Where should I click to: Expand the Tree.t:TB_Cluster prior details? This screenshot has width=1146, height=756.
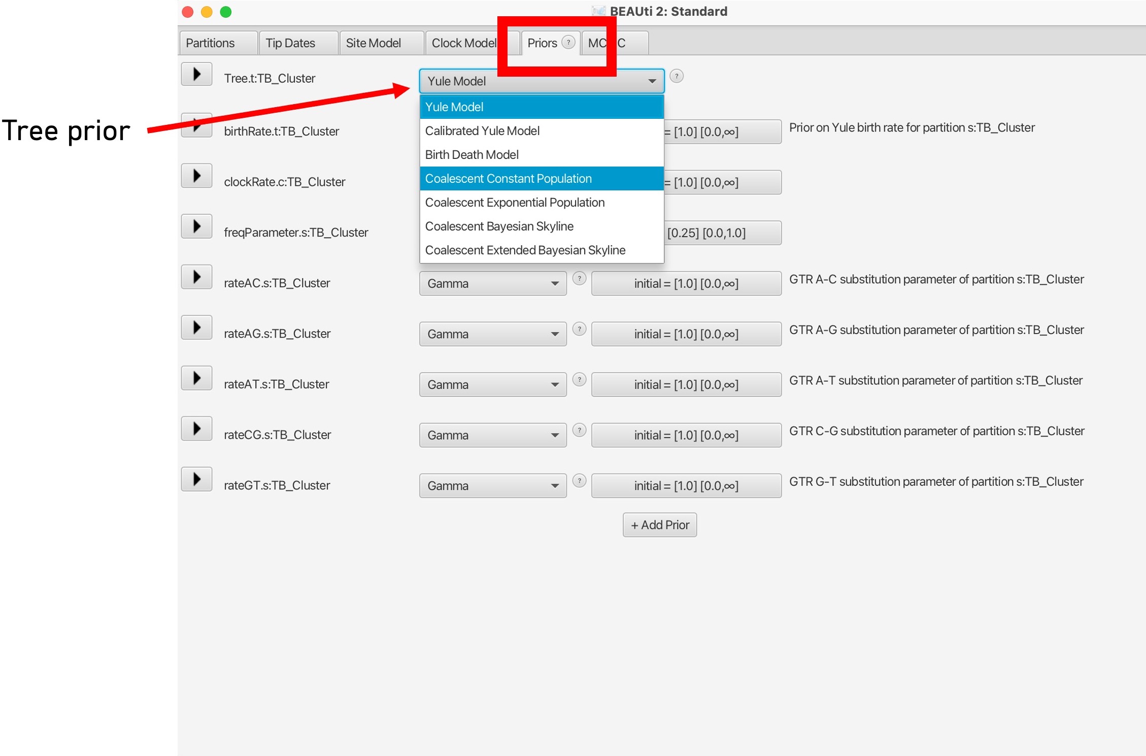pos(196,75)
